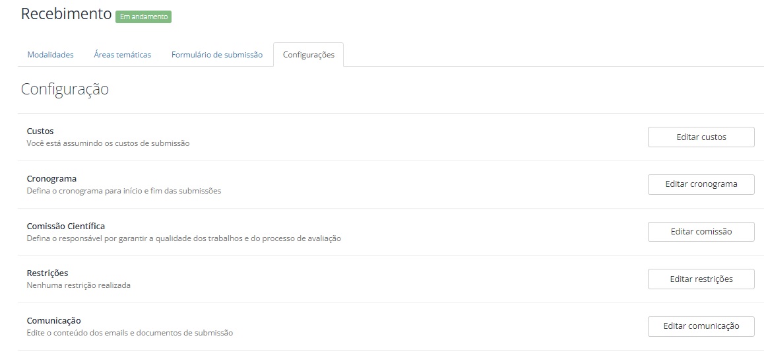Select the Cronograma row title
Screen dimensions: 764x352
(x=51, y=178)
